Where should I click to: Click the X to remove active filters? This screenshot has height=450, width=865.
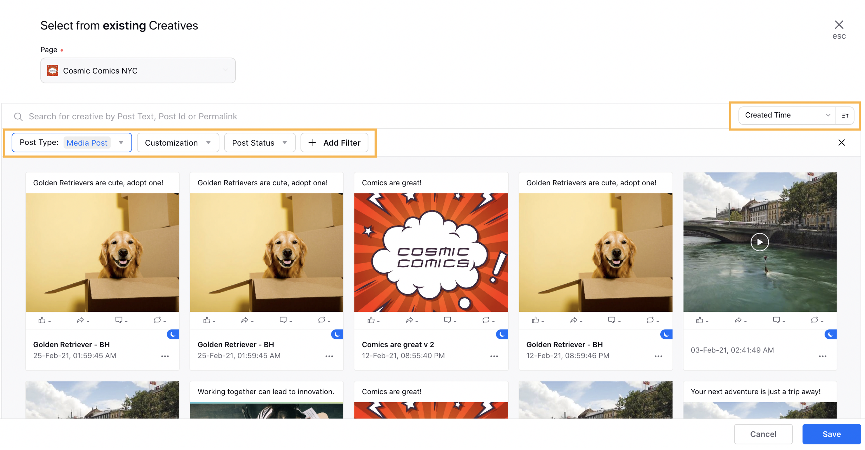[x=841, y=143]
